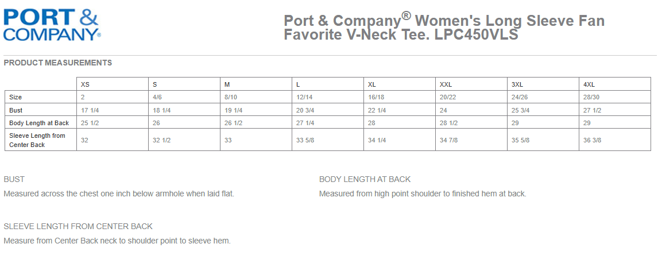This screenshot has height=267, width=658.
Task: Click the sleeve length measuring instruction text
Action: click(117, 241)
